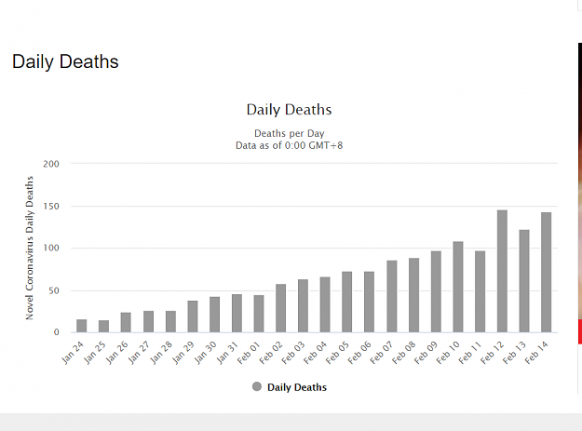Click the Feb 05 bar
Viewport: 582px width, 431px height.
pos(347,302)
